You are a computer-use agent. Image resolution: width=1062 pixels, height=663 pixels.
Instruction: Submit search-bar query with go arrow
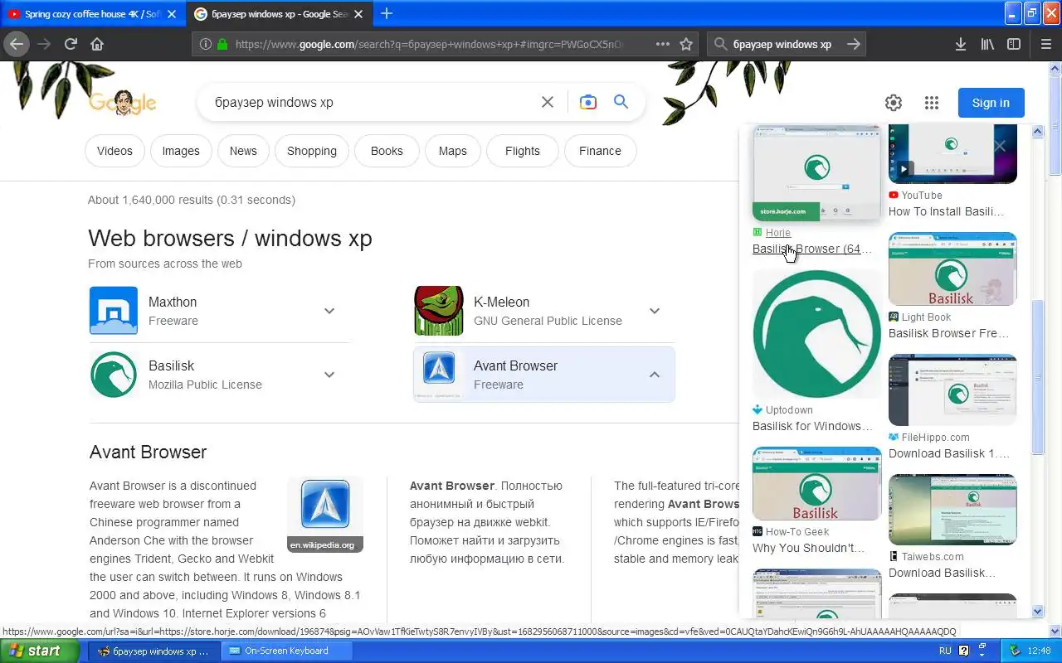pos(854,45)
